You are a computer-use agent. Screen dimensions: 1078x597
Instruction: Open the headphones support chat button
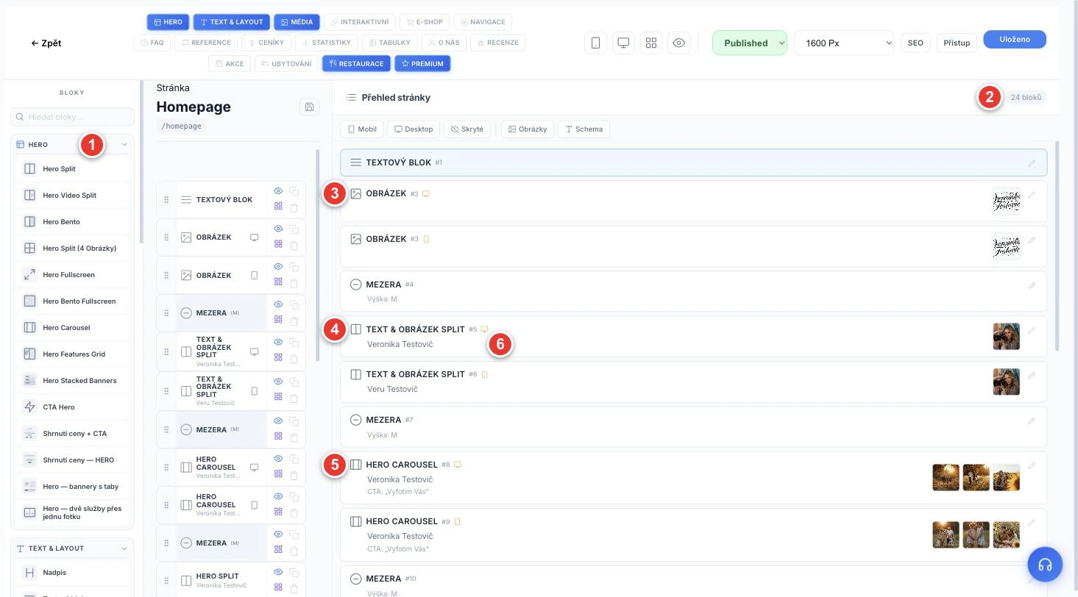[1046, 565]
